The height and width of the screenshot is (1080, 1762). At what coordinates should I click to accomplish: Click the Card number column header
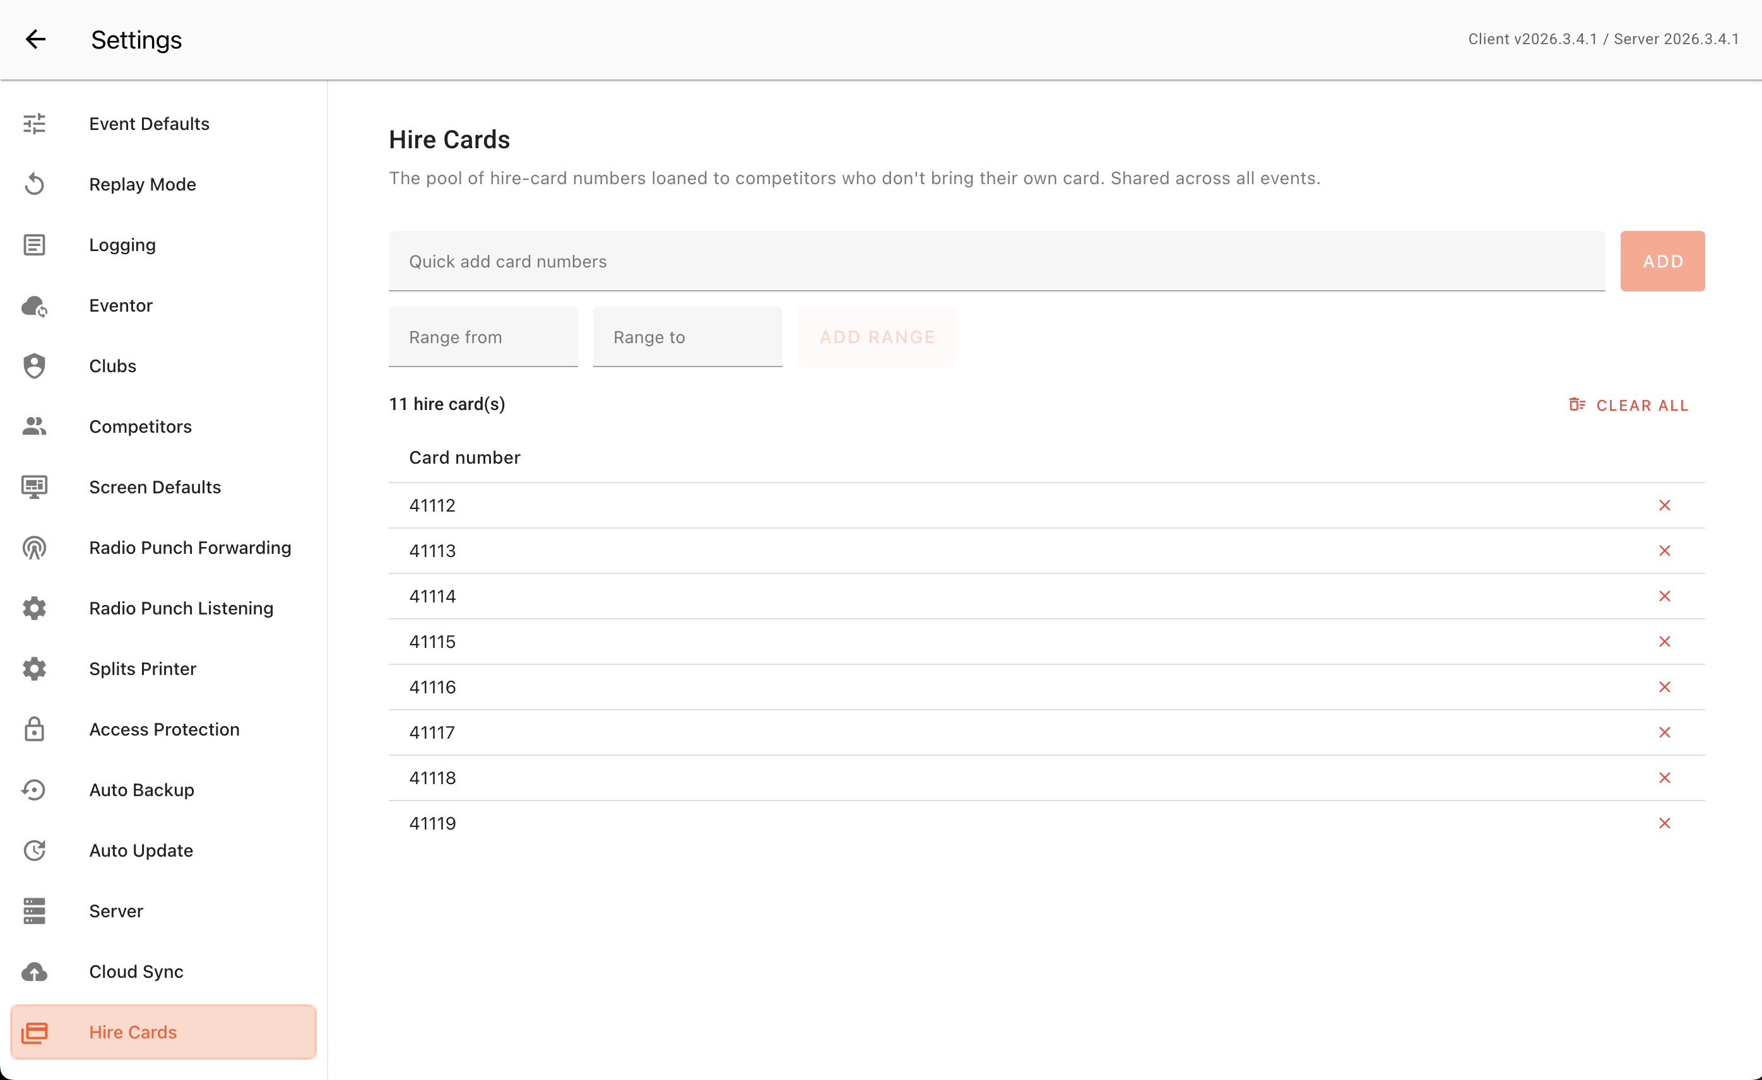click(465, 457)
